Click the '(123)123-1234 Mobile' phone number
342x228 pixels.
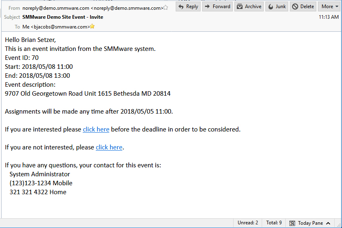[x=41, y=183]
